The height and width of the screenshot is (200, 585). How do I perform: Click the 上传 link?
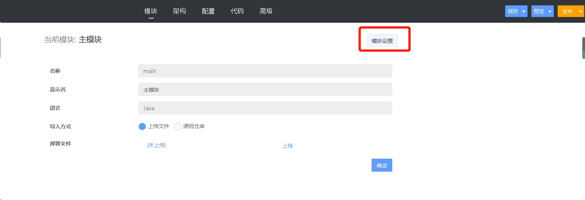click(287, 146)
